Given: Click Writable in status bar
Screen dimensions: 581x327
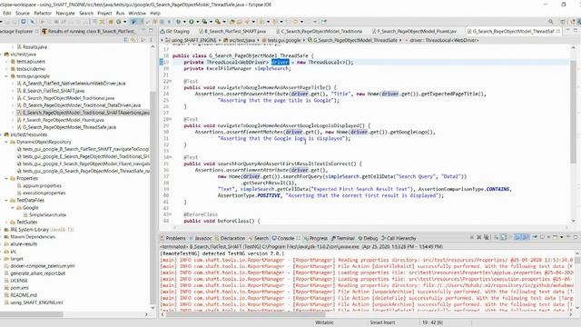Looking at the screenshot, I should (x=324, y=322).
